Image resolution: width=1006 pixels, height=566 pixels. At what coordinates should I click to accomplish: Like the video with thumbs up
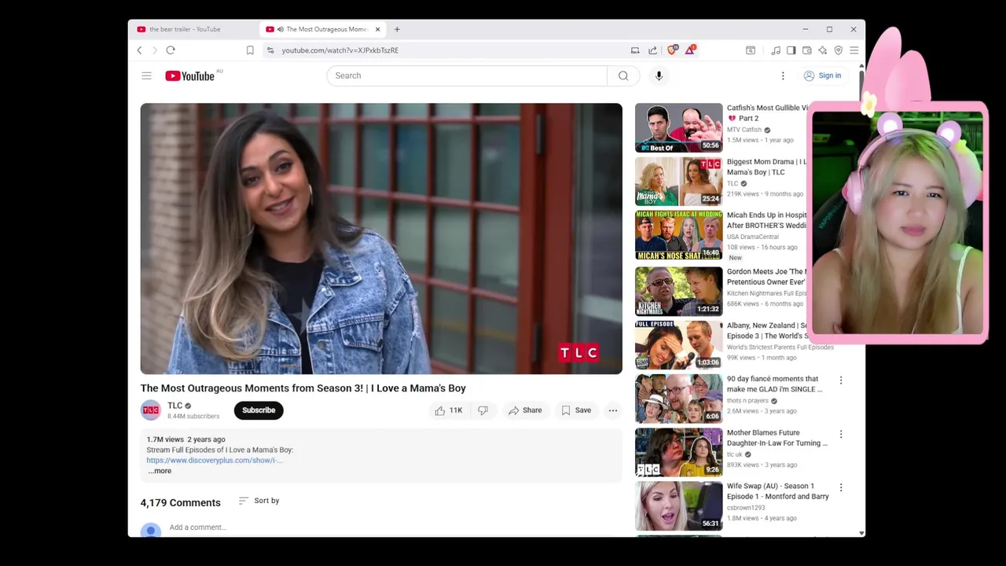tap(449, 410)
